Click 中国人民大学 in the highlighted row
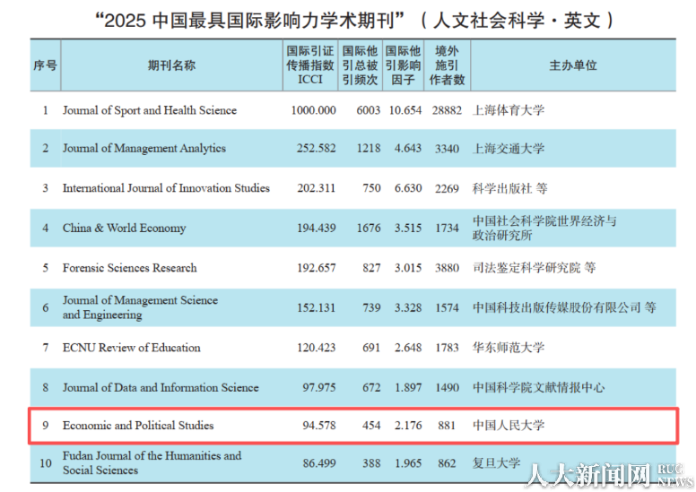 pos(508,426)
